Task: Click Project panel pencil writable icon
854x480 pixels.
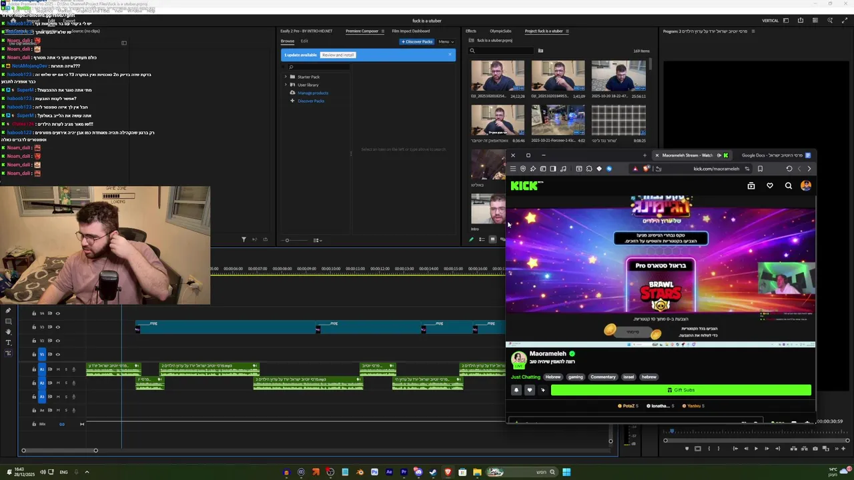Action: pyautogui.click(x=471, y=239)
